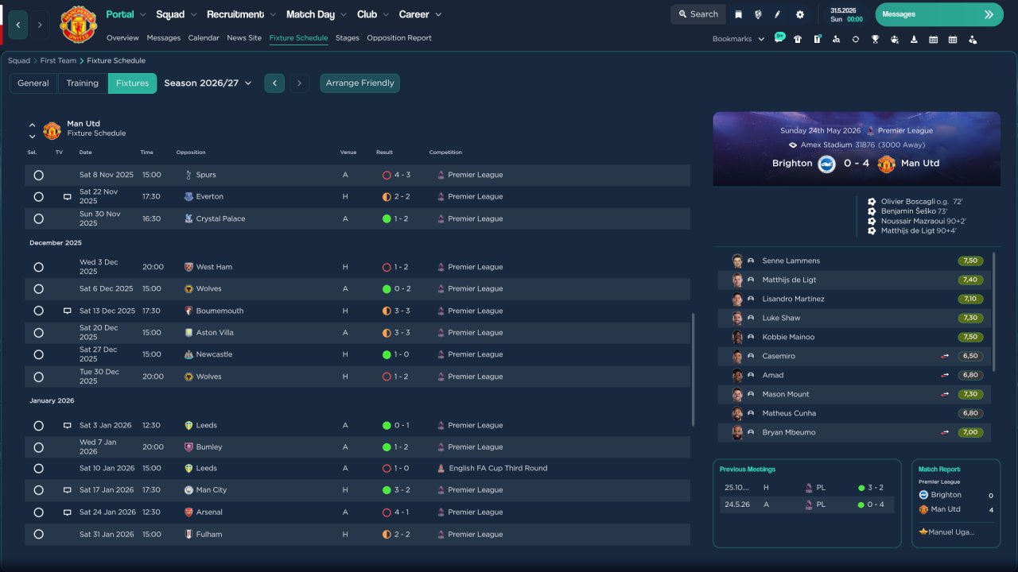Click the TV icon on the Everton fixture row
The image size is (1018, 572).
point(68,196)
